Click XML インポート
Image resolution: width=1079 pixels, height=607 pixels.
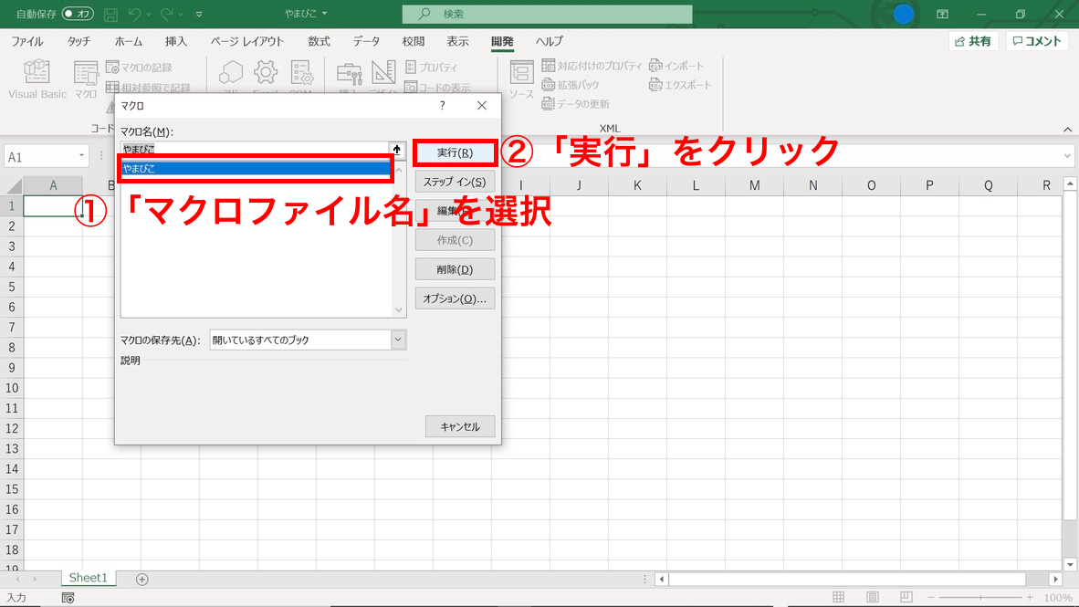point(676,66)
